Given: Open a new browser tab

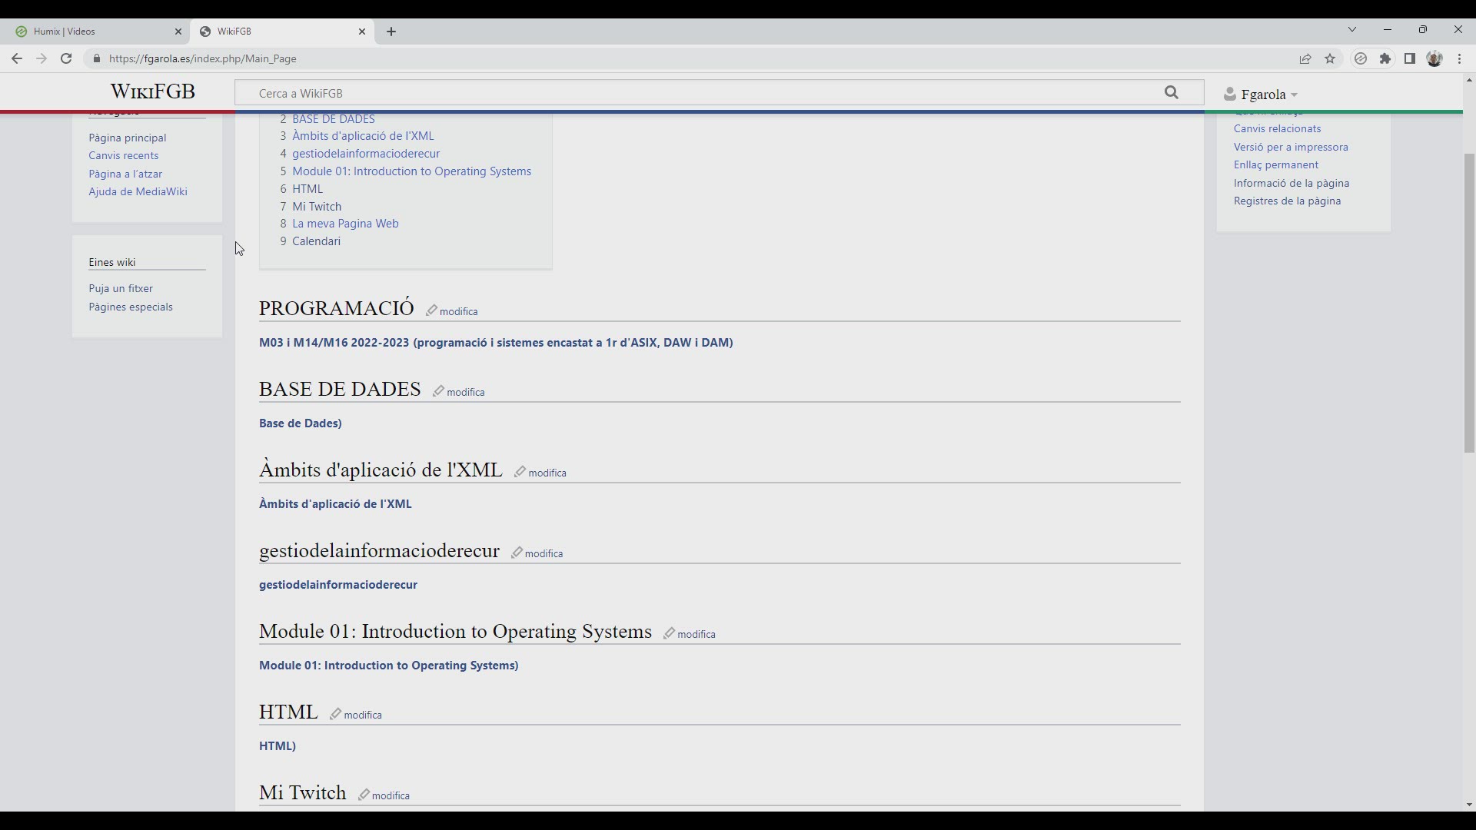Looking at the screenshot, I should (x=391, y=32).
